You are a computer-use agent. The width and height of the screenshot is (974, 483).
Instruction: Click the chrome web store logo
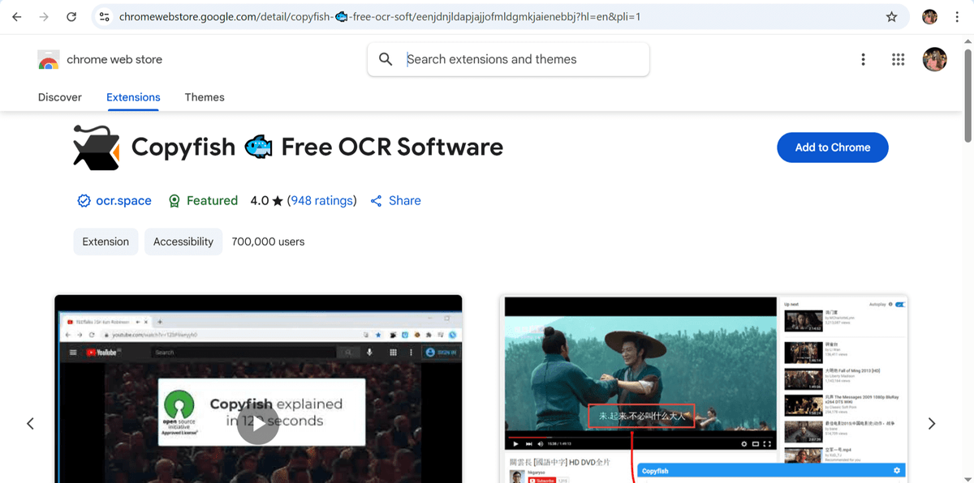[x=49, y=60]
